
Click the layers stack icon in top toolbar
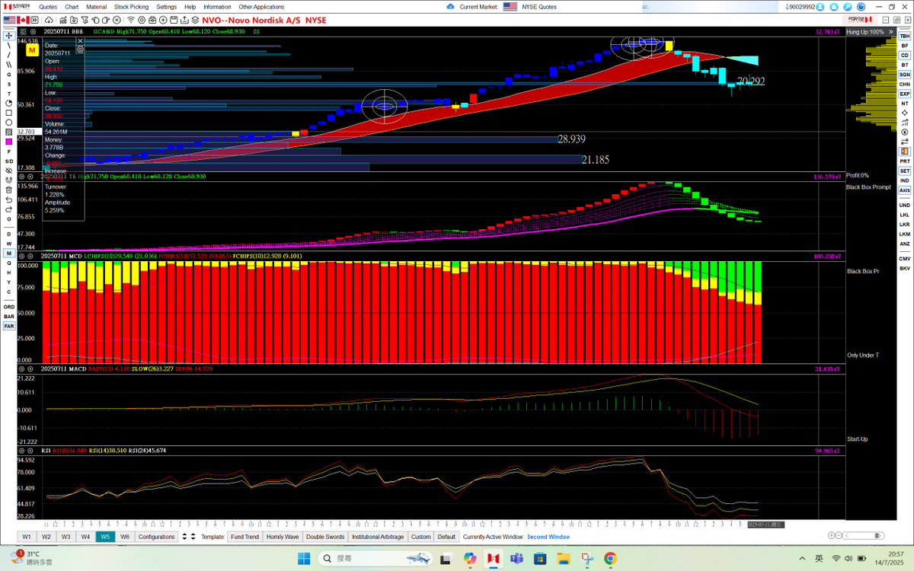pos(195,20)
